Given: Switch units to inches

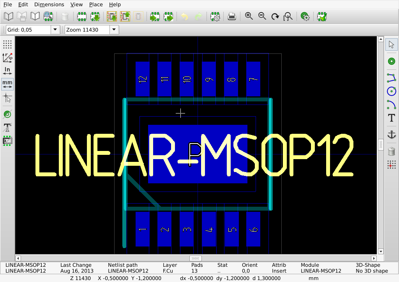Looking at the screenshot, I should (7, 71).
